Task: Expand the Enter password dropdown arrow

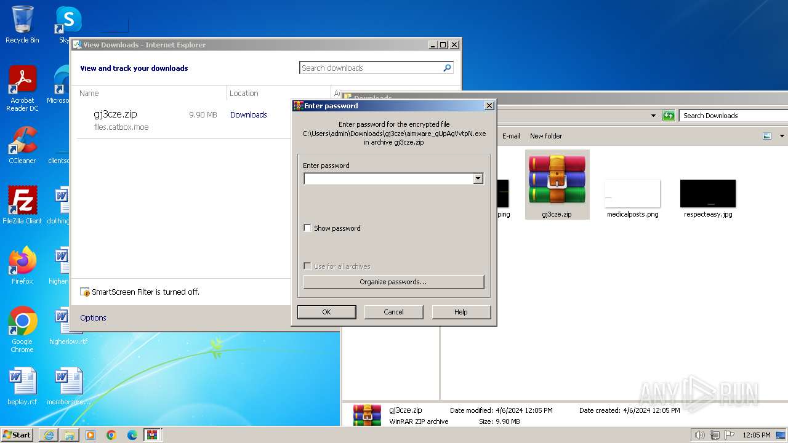Action: pos(478,178)
